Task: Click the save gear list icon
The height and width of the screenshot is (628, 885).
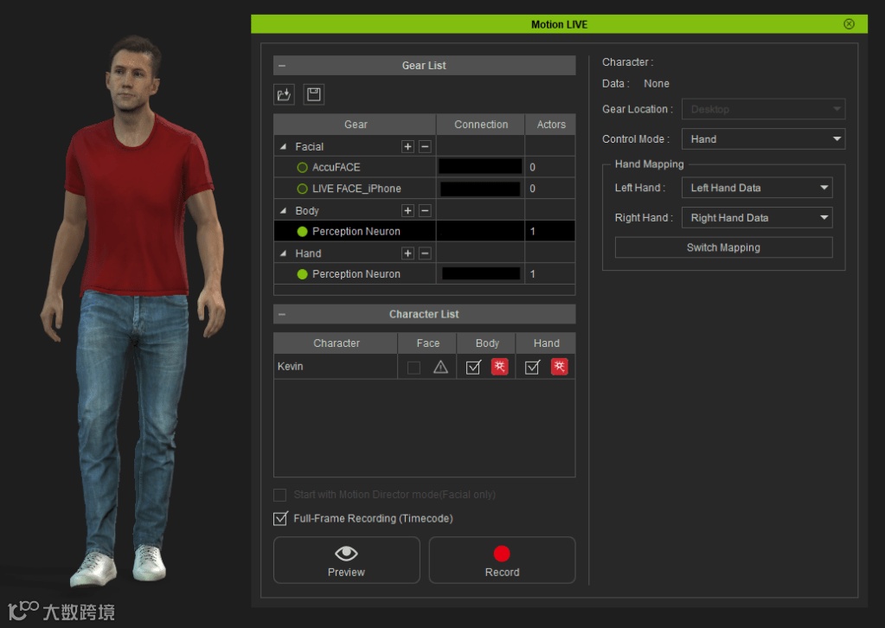Action: (x=315, y=94)
